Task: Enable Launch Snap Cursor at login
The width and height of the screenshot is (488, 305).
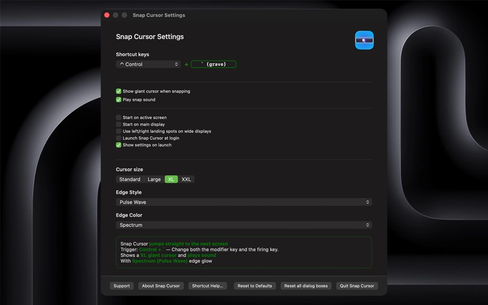Action: (x=118, y=138)
